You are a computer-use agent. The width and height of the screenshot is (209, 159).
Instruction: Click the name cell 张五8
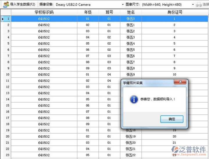[x=131, y=68]
